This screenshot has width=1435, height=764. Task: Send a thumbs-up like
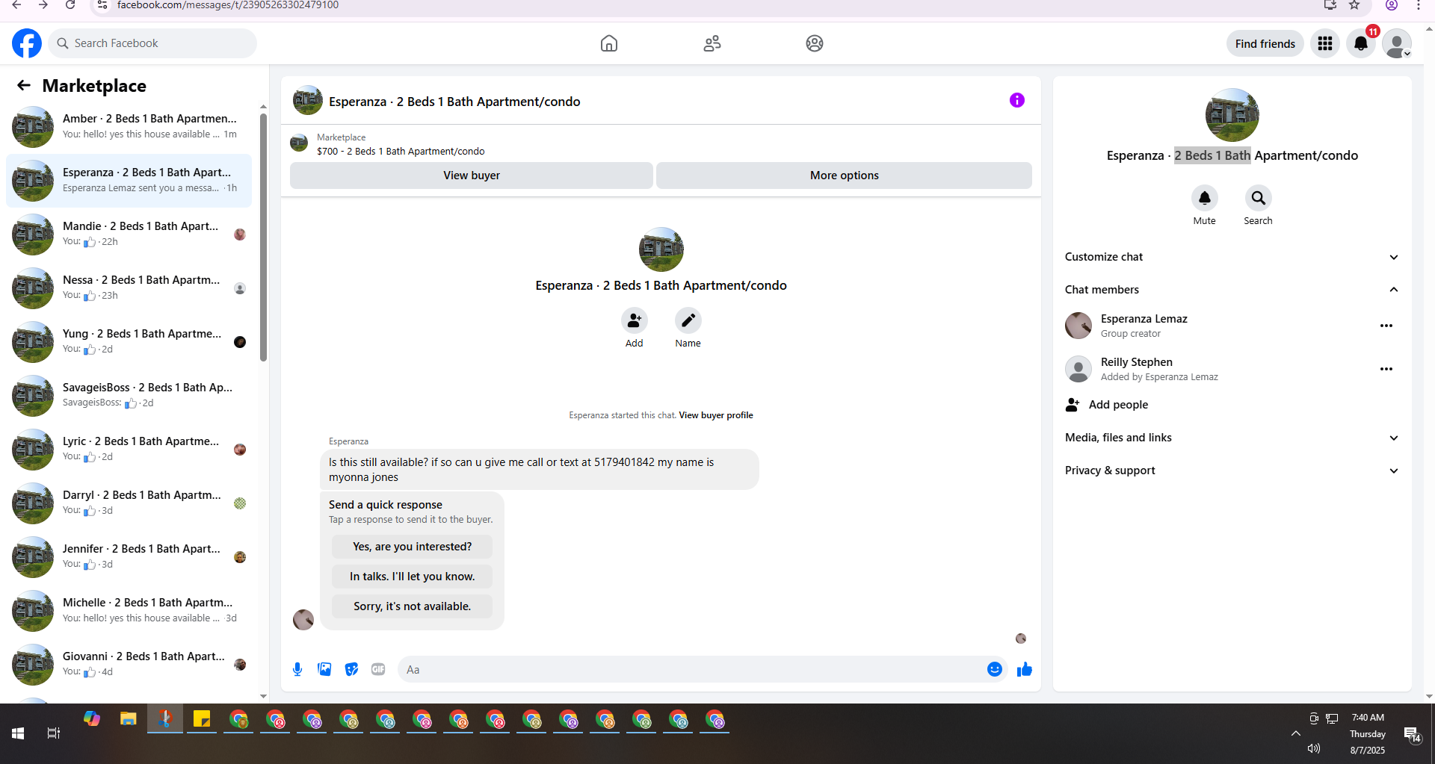pos(1024,669)
